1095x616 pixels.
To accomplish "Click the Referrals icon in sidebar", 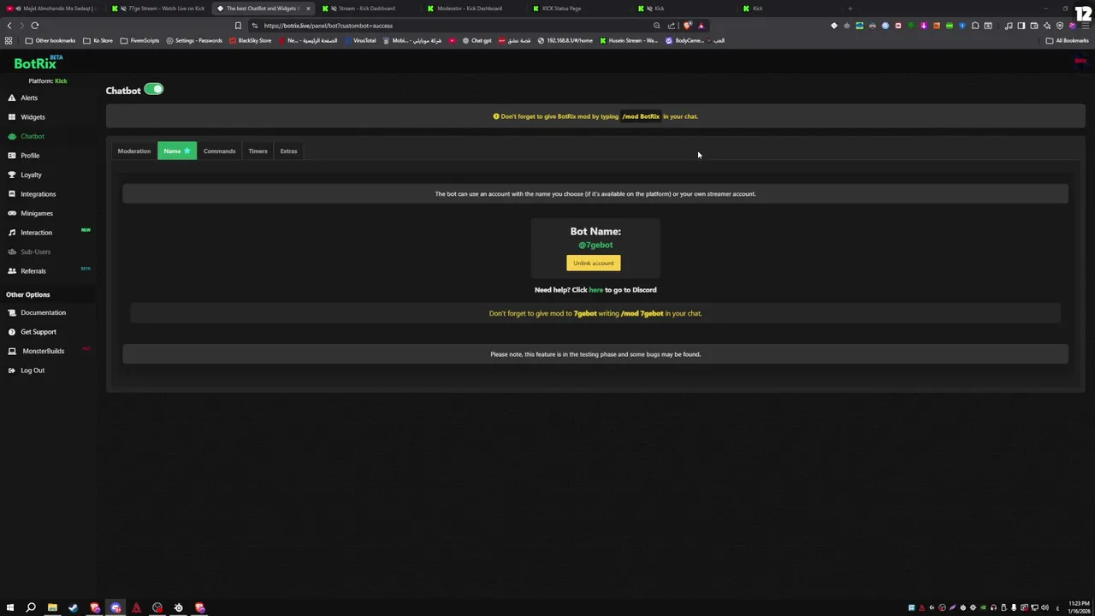I will click(x=11, y=271).
